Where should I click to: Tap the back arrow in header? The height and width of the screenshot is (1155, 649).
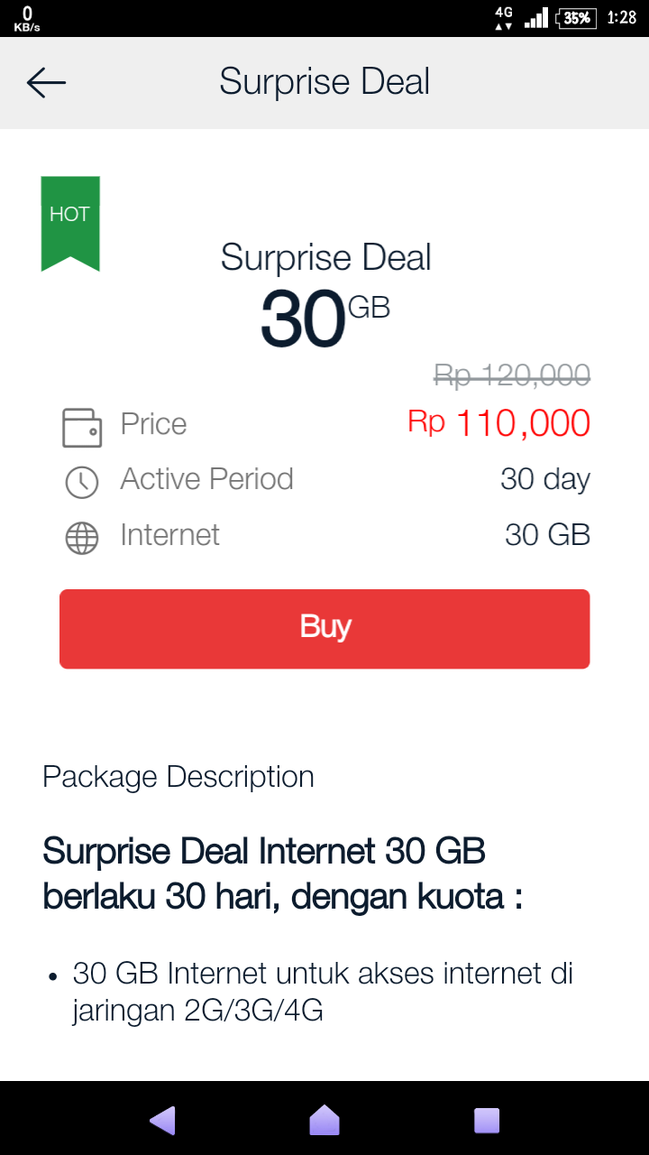click(46, 83)
